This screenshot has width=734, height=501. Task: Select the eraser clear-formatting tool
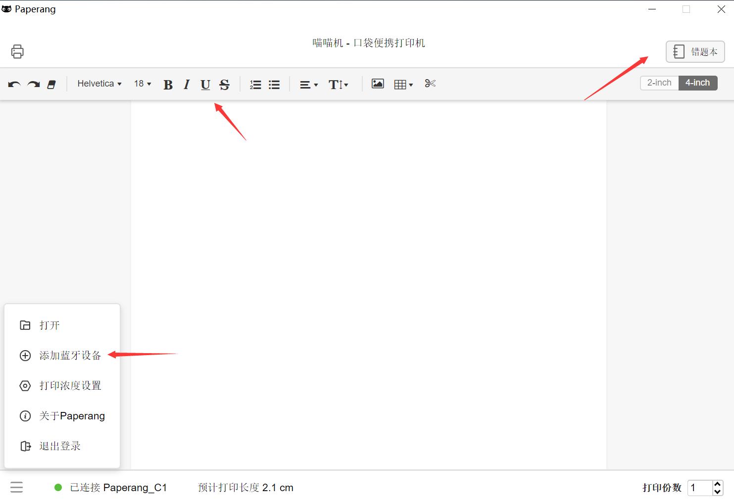[51, 85]
